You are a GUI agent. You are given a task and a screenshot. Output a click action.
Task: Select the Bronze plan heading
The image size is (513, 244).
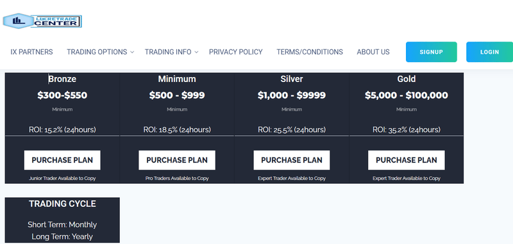coord(62,79)
